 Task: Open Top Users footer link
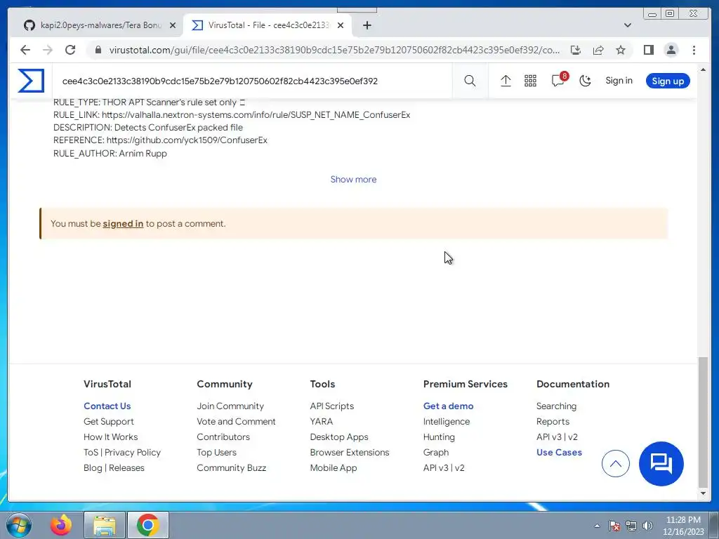(216, 453)
